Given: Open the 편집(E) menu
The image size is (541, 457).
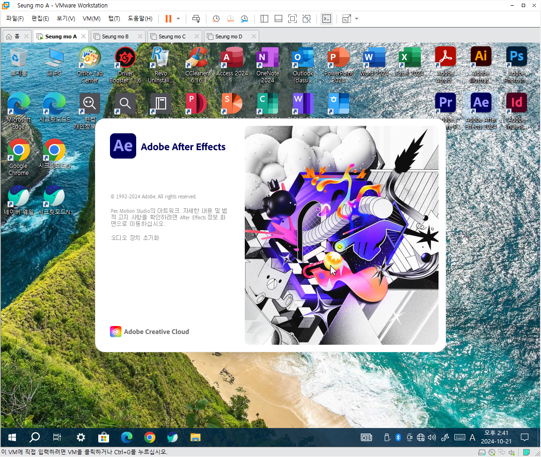Looking at the screenshot, I should (x=40, y=19).
